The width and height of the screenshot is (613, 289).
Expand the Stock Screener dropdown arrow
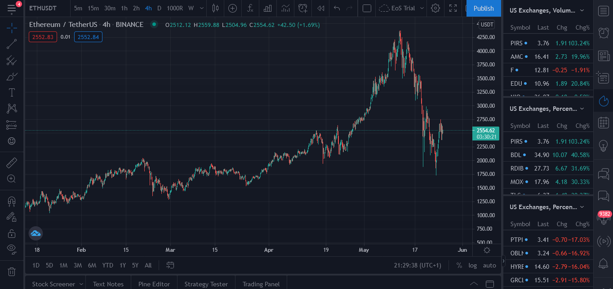pos(81,284)
